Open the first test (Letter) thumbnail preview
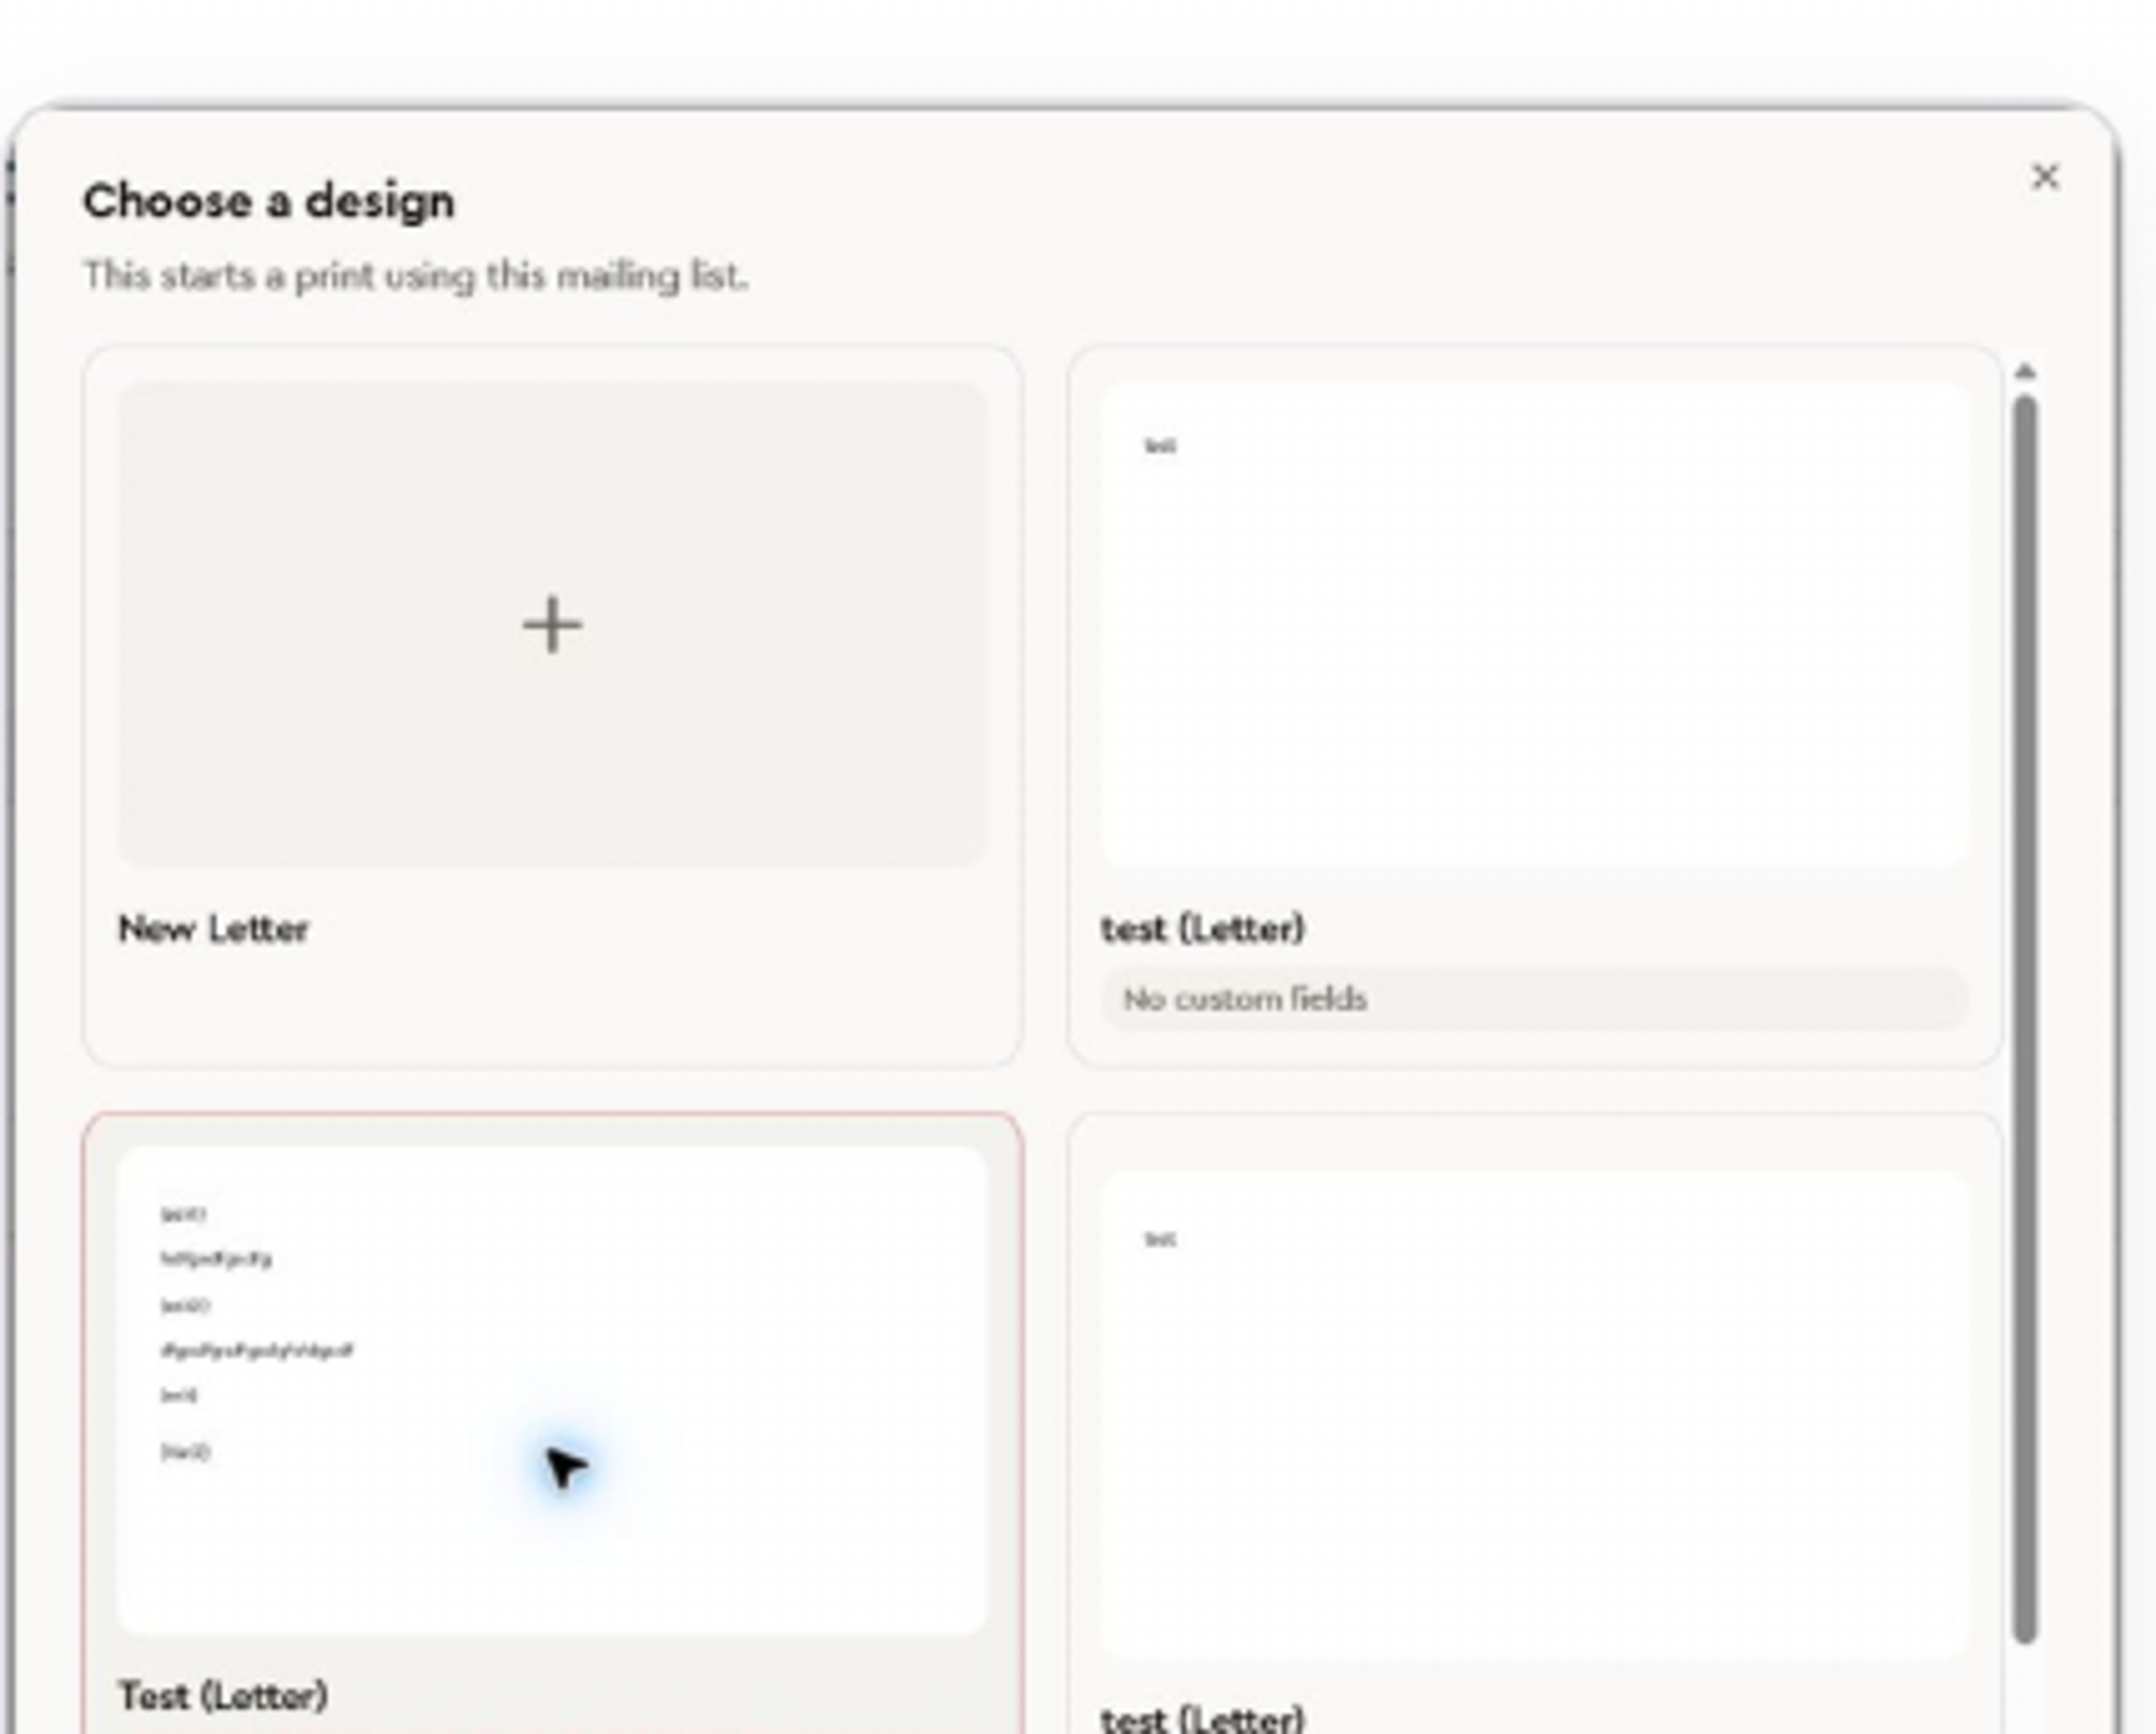The height and width of the screenshot is (1734, 2156). pyautogui.click(x=1534, y=624)
